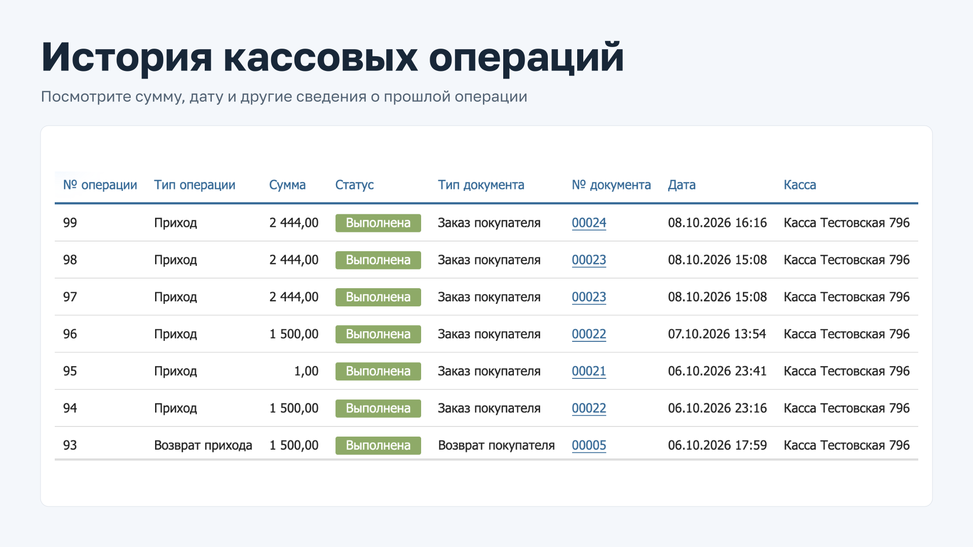Open document link 00023 in operation 97 row

click(x=589, y=297)
